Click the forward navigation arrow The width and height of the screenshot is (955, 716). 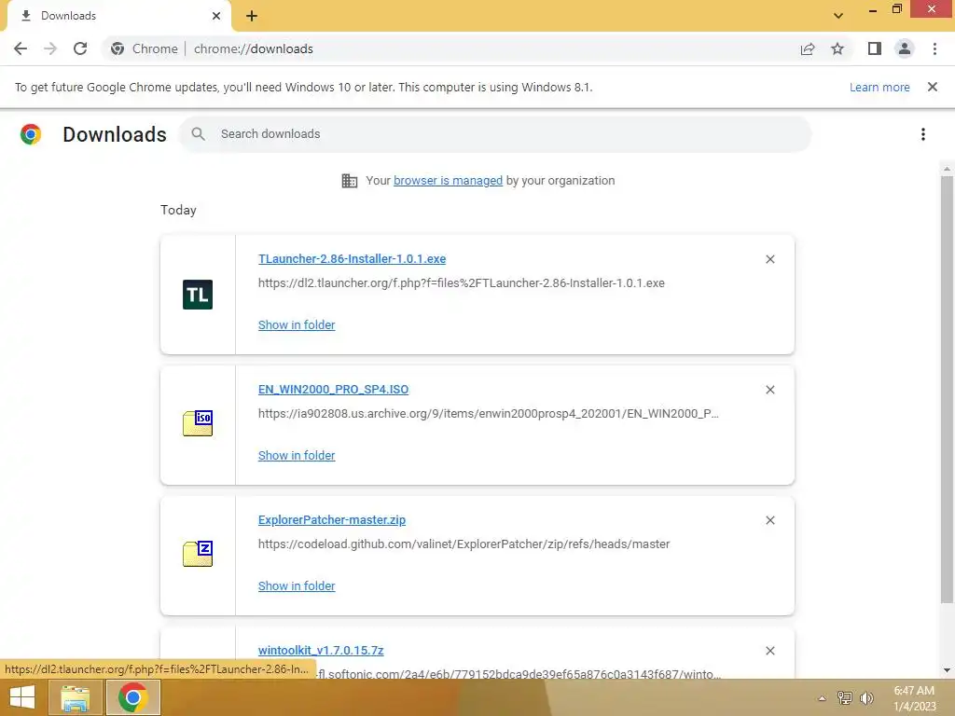point(50,48)
